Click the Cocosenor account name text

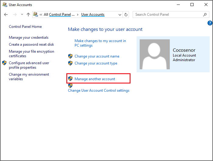(x=184, y=50)
